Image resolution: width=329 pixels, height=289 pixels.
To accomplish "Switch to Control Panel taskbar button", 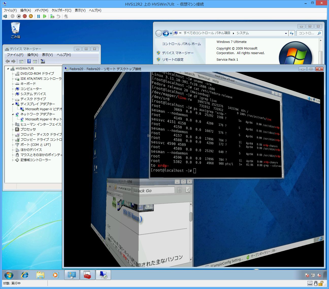I will coord(72,275).
